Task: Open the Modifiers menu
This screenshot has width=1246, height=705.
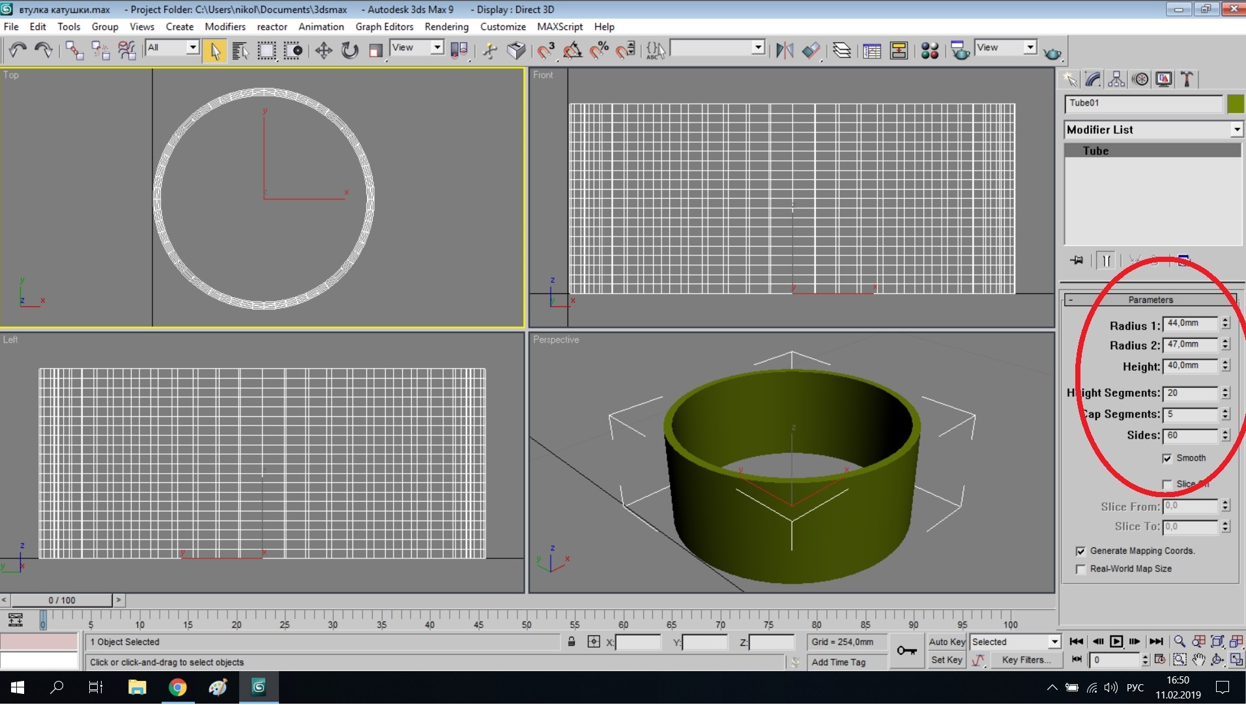Action: (225, 27)
